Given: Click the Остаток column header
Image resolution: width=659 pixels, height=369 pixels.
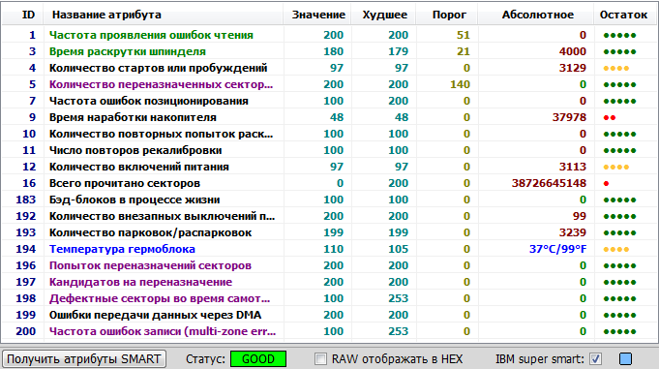Looking at the screenshot, I should coord(624,15).
